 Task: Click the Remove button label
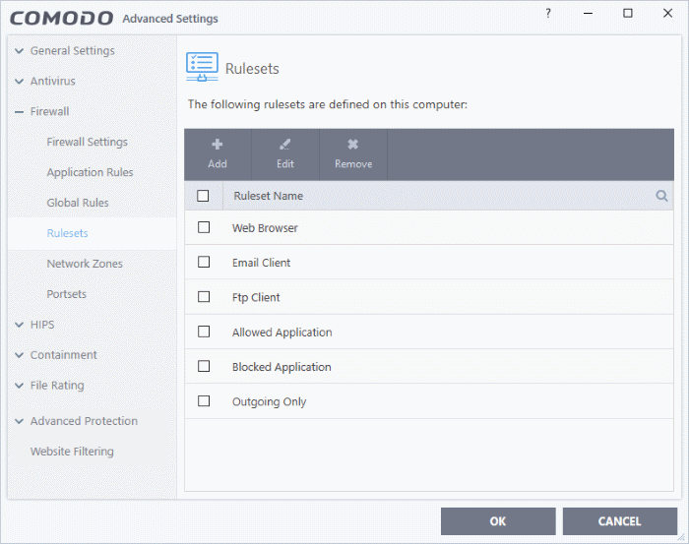(x=353, y=163)
